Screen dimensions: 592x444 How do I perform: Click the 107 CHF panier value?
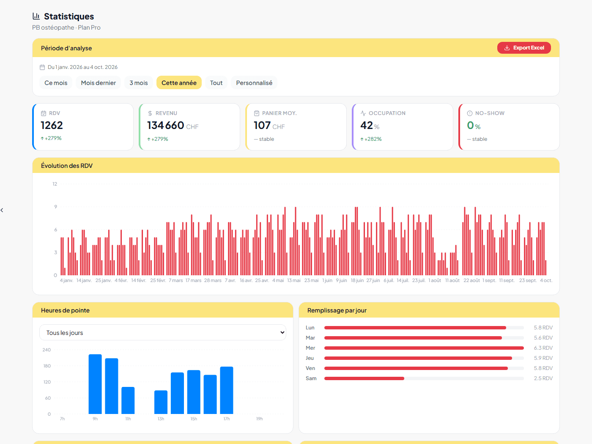point(269,126)
